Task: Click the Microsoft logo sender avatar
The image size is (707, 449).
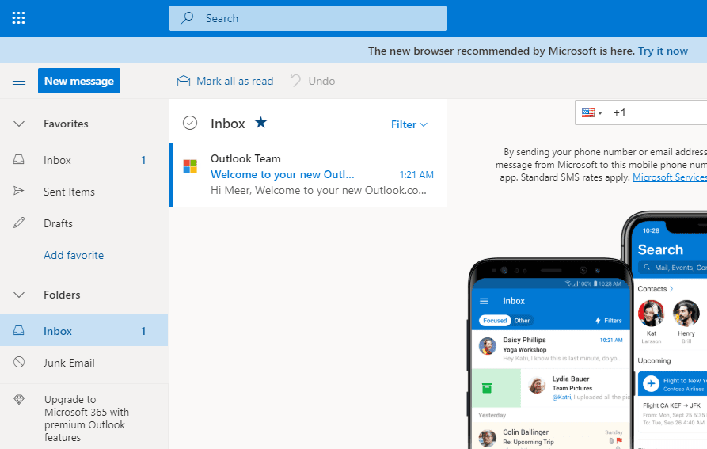Action: (190, 166)
